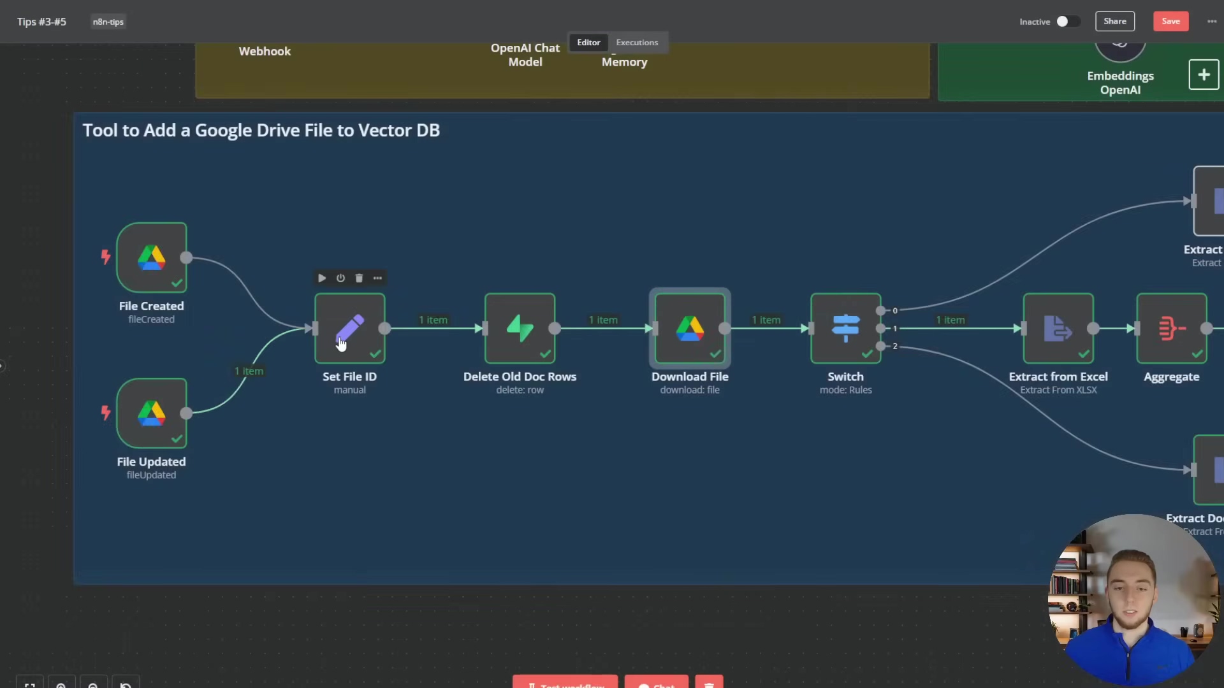Click the Download File Google Drive node
1224x688 pixels.
coord(689,328)
